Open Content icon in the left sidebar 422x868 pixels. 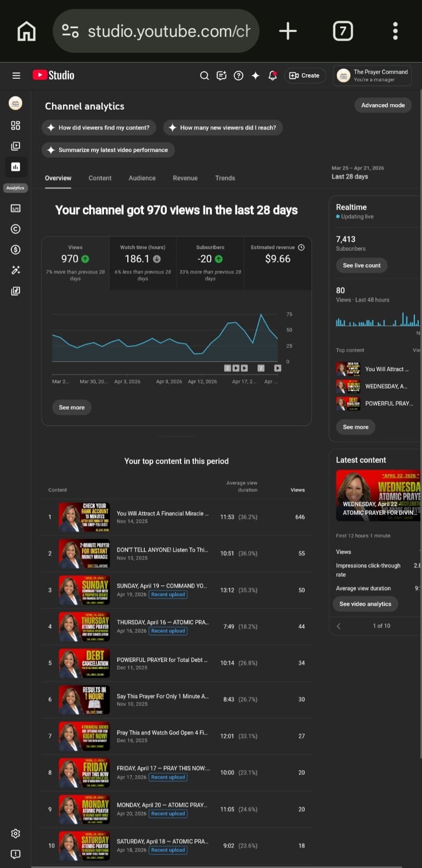(x=16, y=146)
